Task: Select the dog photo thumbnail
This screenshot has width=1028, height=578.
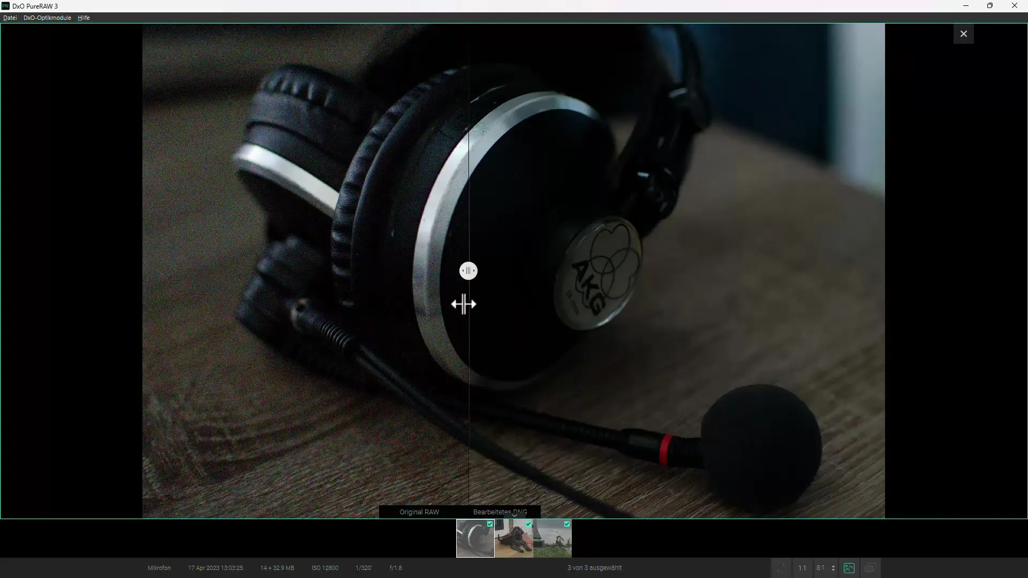Action: pyautogui.click(x=514, y=538)
